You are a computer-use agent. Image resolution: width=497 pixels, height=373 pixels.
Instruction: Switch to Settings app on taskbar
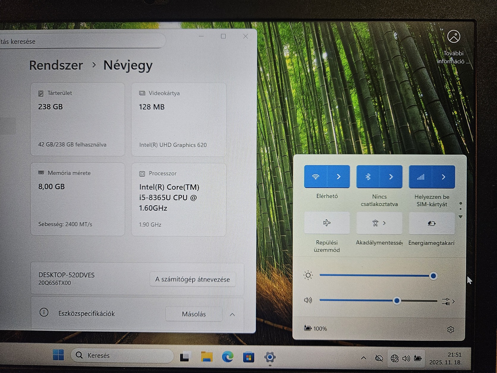click(270, 357)
